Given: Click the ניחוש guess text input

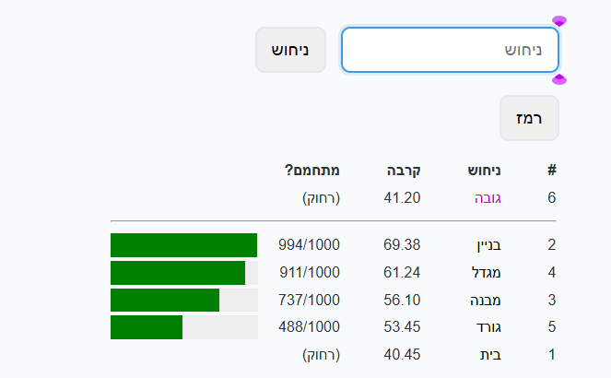Looking at the screenshot, I should coord(450,50).
